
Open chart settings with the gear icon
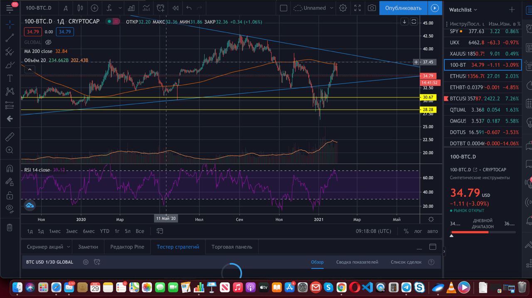[x=343, y=8]
